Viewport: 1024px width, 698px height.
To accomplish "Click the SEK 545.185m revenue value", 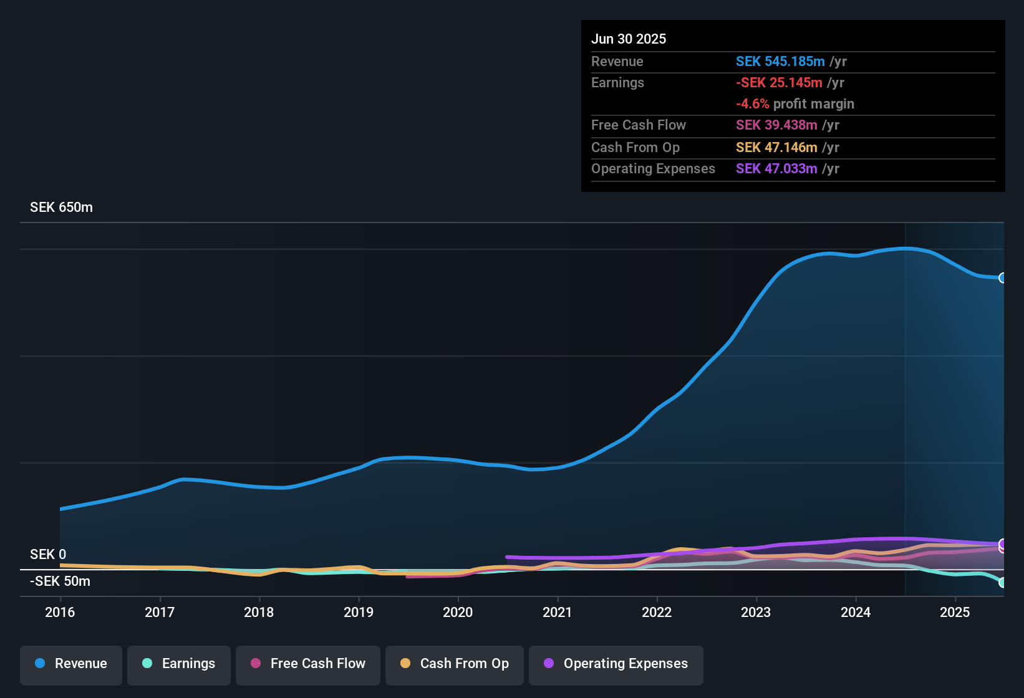I will [780, 62].
